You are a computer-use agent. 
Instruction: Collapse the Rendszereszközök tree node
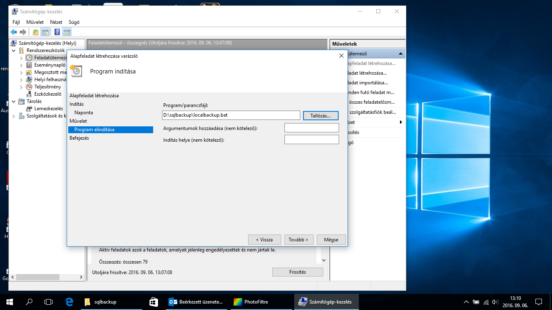click(x=14, y=51)
